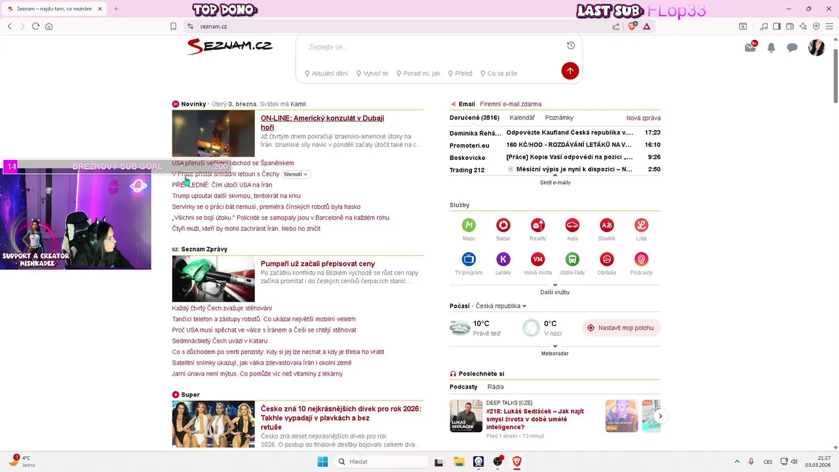The height and width of the screenshot is (472, 839).
Task: Open the TV program service icon
Action: [x=469, y=259]
